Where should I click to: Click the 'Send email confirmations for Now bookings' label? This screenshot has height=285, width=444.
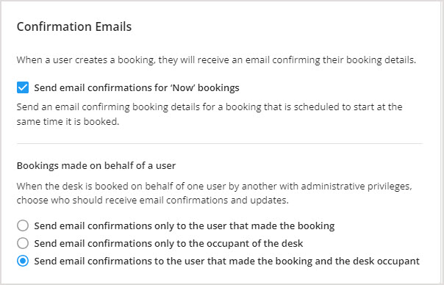coord(137,87)
